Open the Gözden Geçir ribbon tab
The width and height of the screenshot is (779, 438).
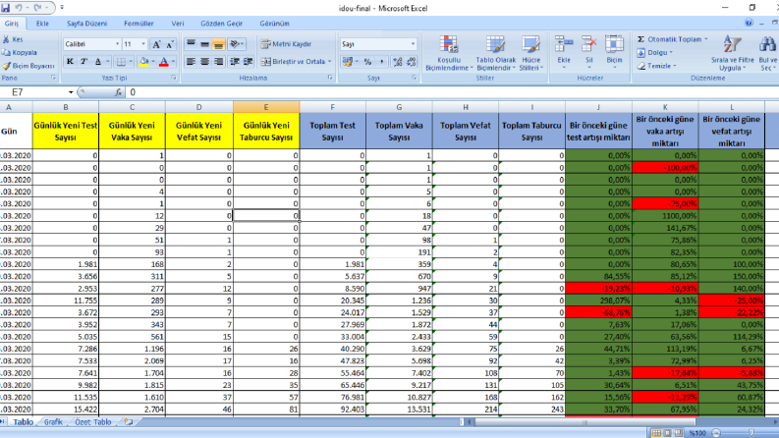click(x=222, y=24)
